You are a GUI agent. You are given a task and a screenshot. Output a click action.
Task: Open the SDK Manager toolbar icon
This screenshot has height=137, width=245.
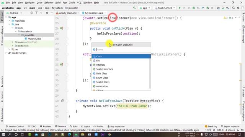click(227, 8)
